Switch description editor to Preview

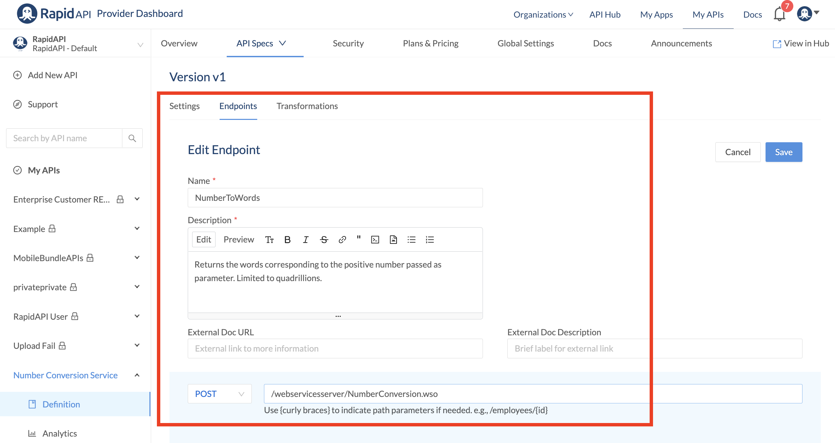pos(239,239)
